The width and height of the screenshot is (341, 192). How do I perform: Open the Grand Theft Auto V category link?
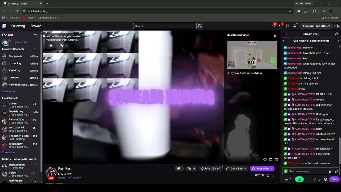(x=70, y=178)
